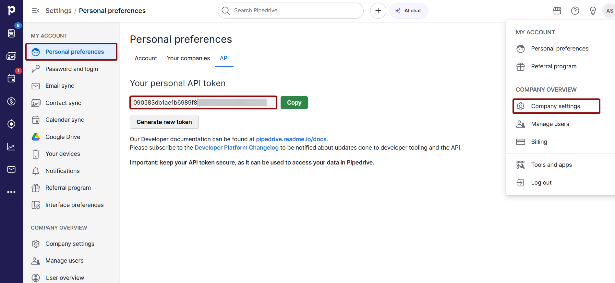Choose Log out from the account menu
615x283 pixels.
pos(541,183)
